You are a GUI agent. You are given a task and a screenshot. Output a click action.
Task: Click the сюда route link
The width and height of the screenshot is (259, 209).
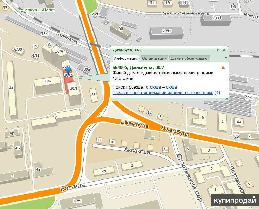(172, 87)
